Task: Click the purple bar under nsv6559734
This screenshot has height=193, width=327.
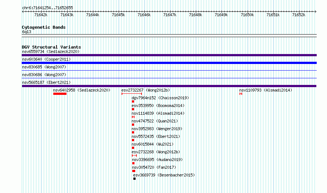Action: pos(169,55)
